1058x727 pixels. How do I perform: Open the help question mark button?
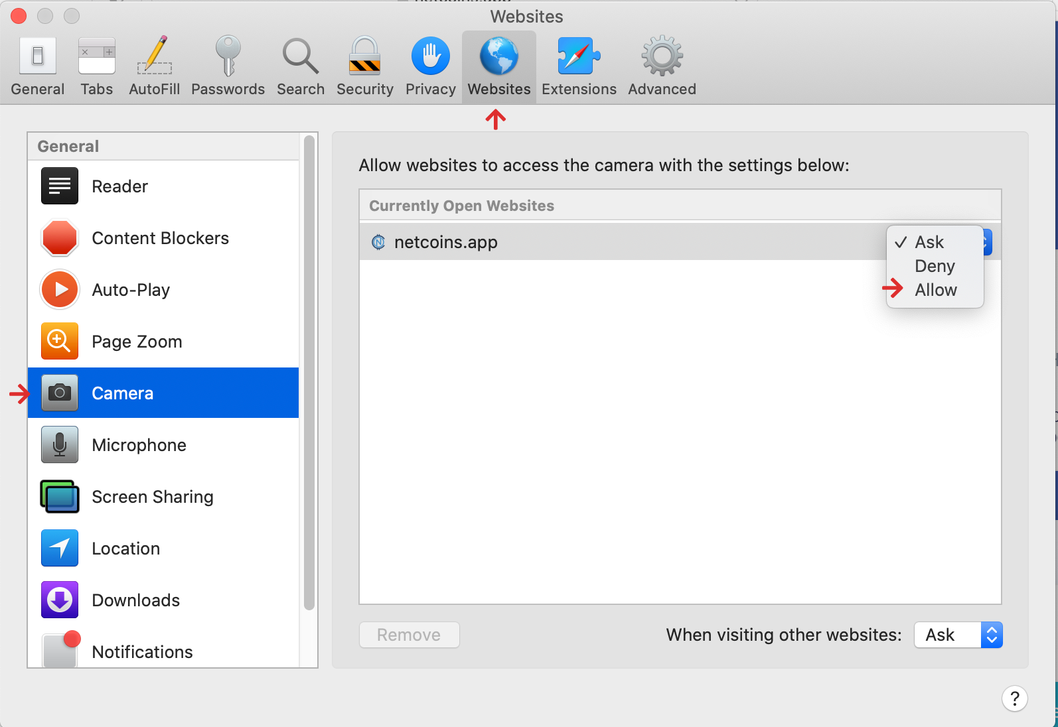click(1015, 698)
